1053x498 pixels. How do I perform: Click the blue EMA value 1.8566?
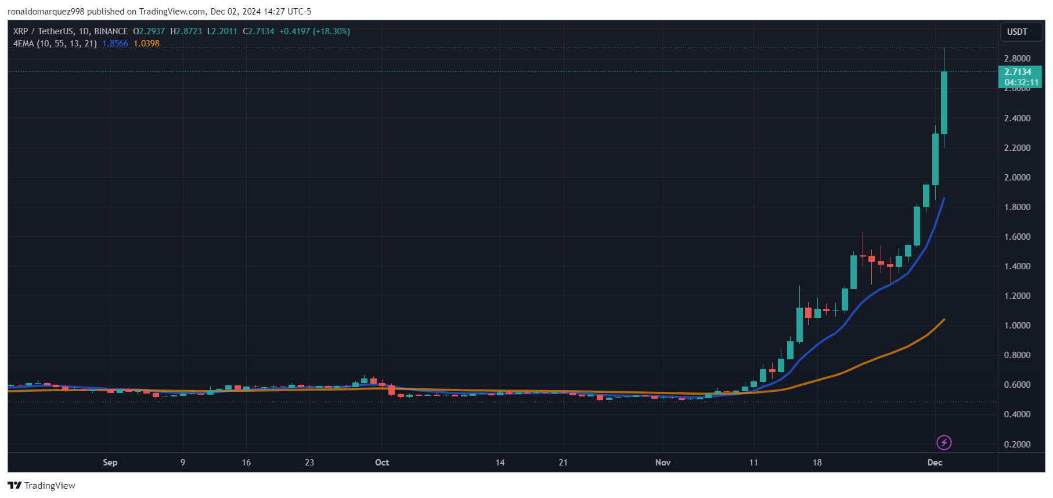pos(115,44)
